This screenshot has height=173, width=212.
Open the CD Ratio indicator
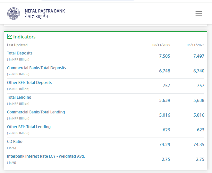[x=15, y=142]
